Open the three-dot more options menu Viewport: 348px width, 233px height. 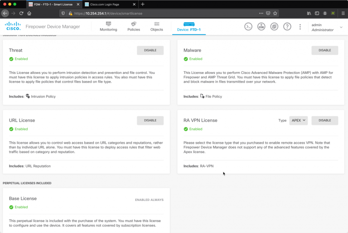click(300, 27)
